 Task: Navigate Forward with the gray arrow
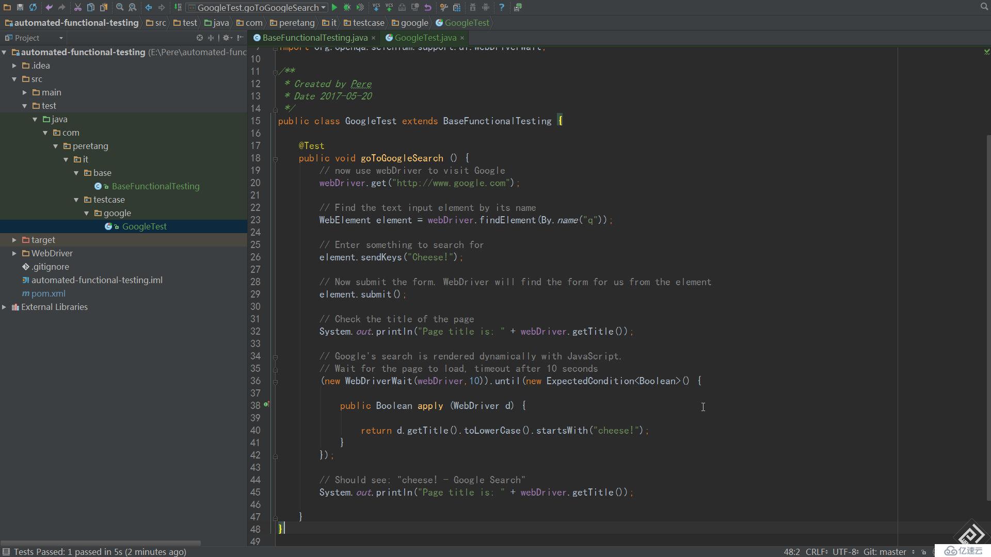coord(162,7)
